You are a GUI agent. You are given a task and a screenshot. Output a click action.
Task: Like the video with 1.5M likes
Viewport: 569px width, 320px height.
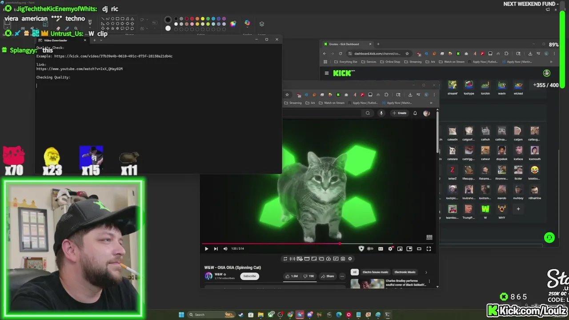291,276
